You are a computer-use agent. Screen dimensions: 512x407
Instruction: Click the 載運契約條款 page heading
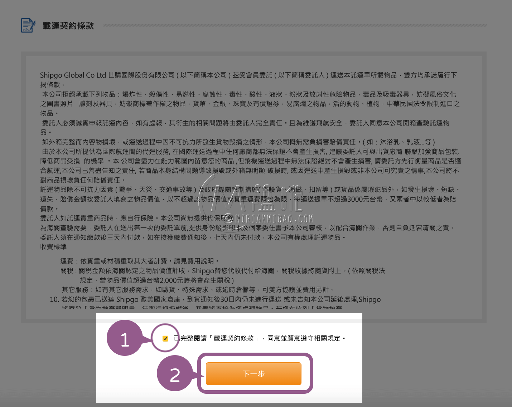pyautogui.click(x=68, y=25)
